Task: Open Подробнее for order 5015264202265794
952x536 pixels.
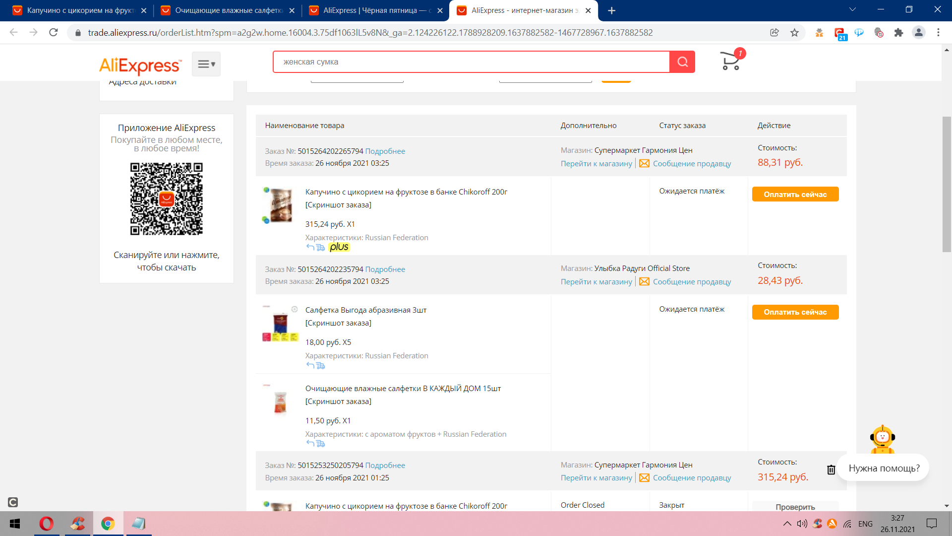Action: click(385, 151)
